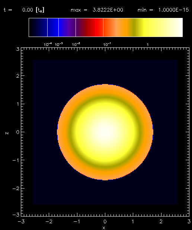Click the z-axis tick label 2
The height and width of the screenshot is (230, 192).
[18, 76]
